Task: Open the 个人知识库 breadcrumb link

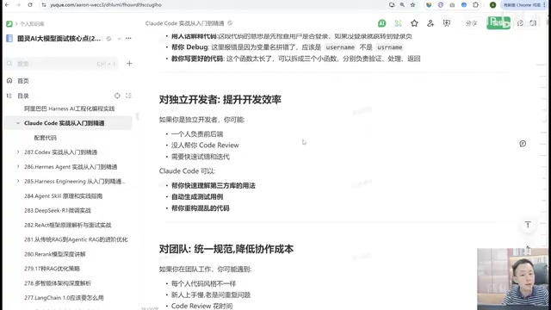Action: [32, 24]
